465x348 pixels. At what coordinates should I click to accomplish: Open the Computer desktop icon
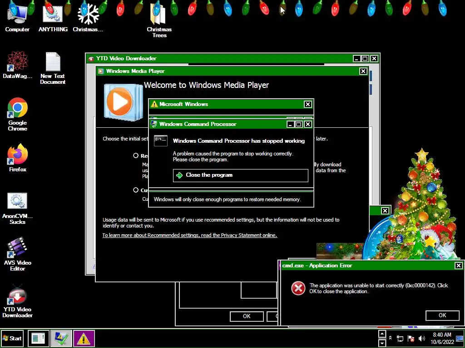coord(17,17)
